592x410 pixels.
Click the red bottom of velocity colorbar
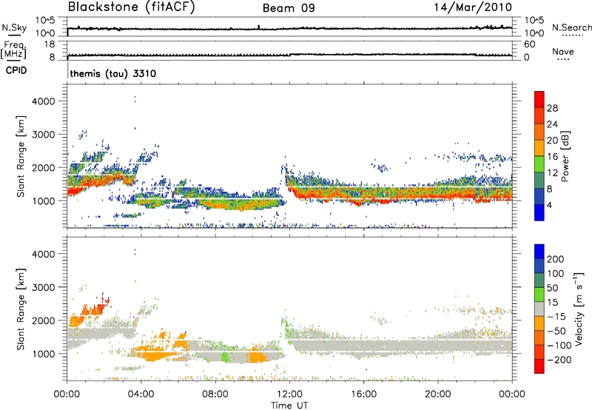click(539, 366)
